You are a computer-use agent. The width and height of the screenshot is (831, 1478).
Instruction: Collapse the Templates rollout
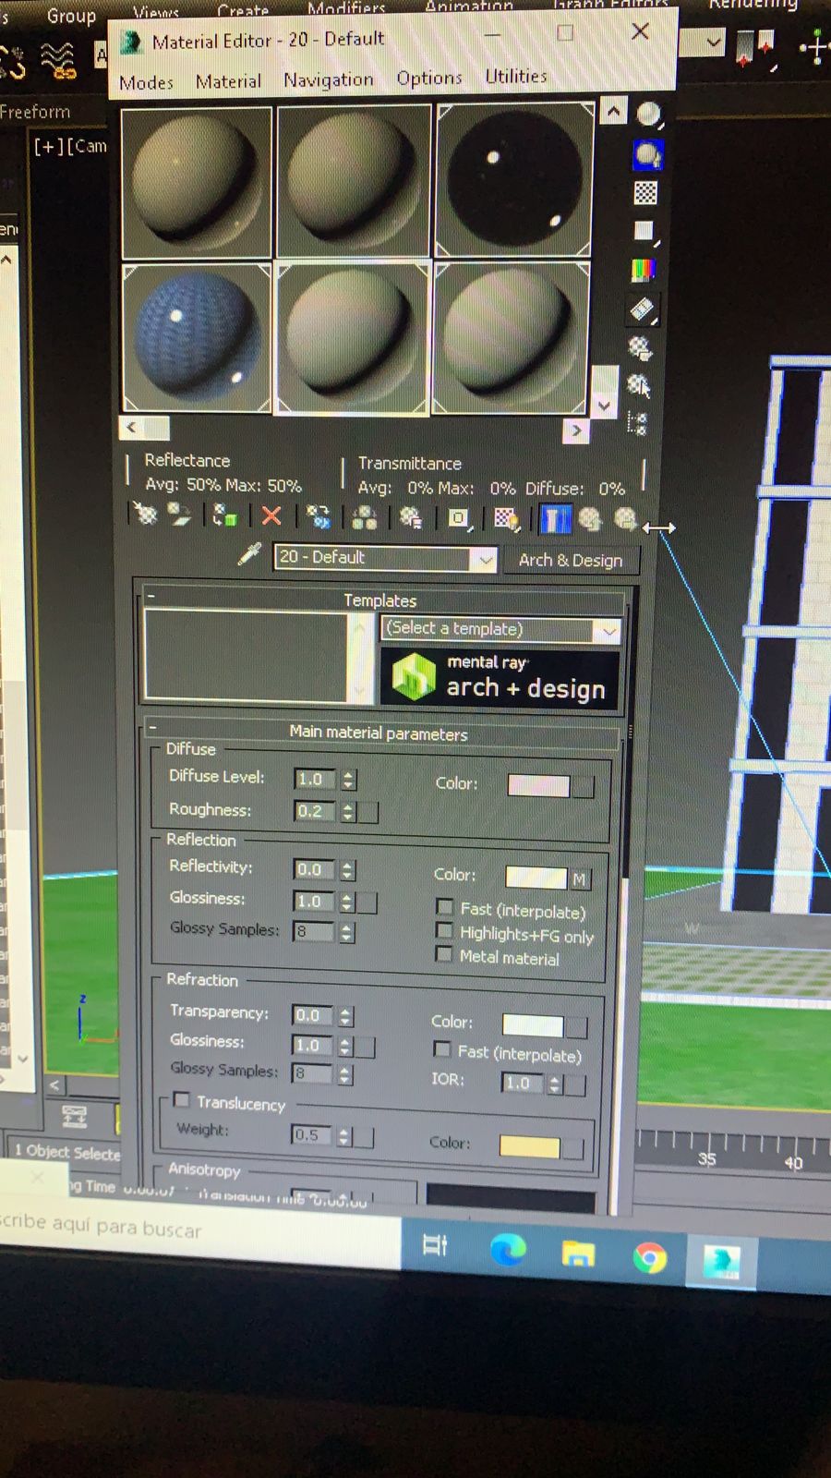(151, 598)
